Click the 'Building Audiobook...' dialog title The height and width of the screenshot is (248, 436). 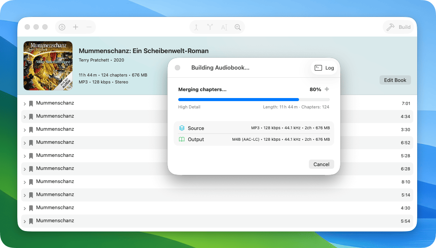[220, 68]
